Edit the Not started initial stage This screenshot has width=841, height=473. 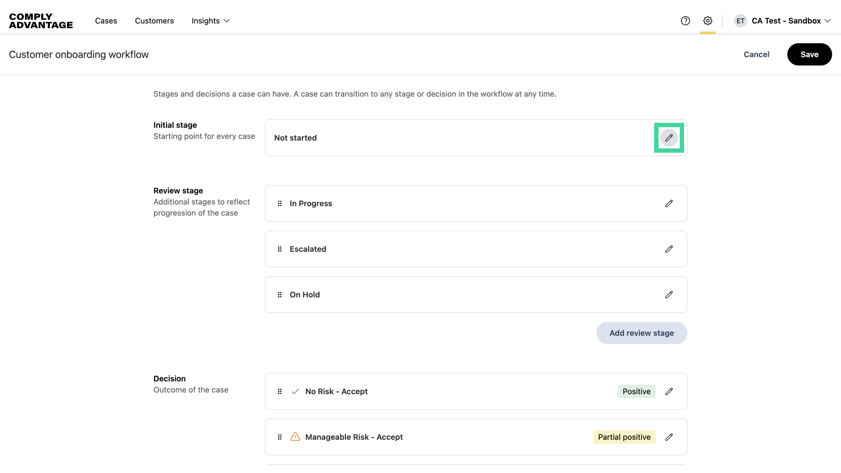coord(669,138)
